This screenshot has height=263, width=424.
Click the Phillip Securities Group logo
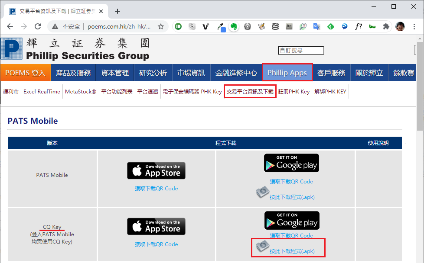coord(75,49)
